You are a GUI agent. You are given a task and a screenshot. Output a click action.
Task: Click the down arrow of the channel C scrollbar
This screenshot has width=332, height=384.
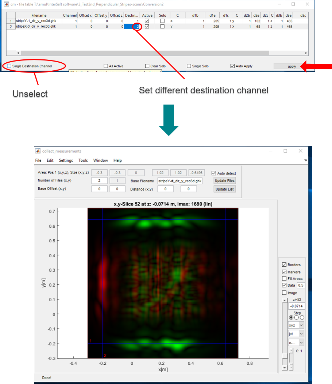(x=291, y=368)
